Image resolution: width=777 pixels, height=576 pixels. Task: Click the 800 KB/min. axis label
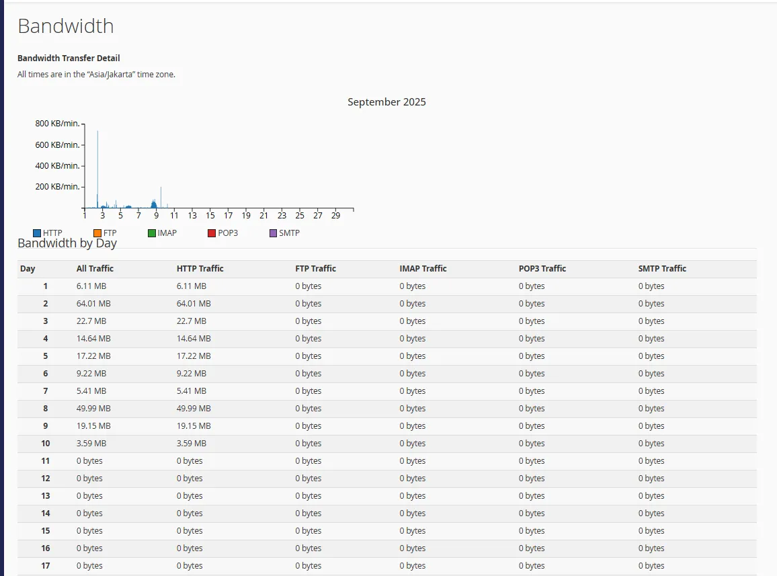[57, 124]
